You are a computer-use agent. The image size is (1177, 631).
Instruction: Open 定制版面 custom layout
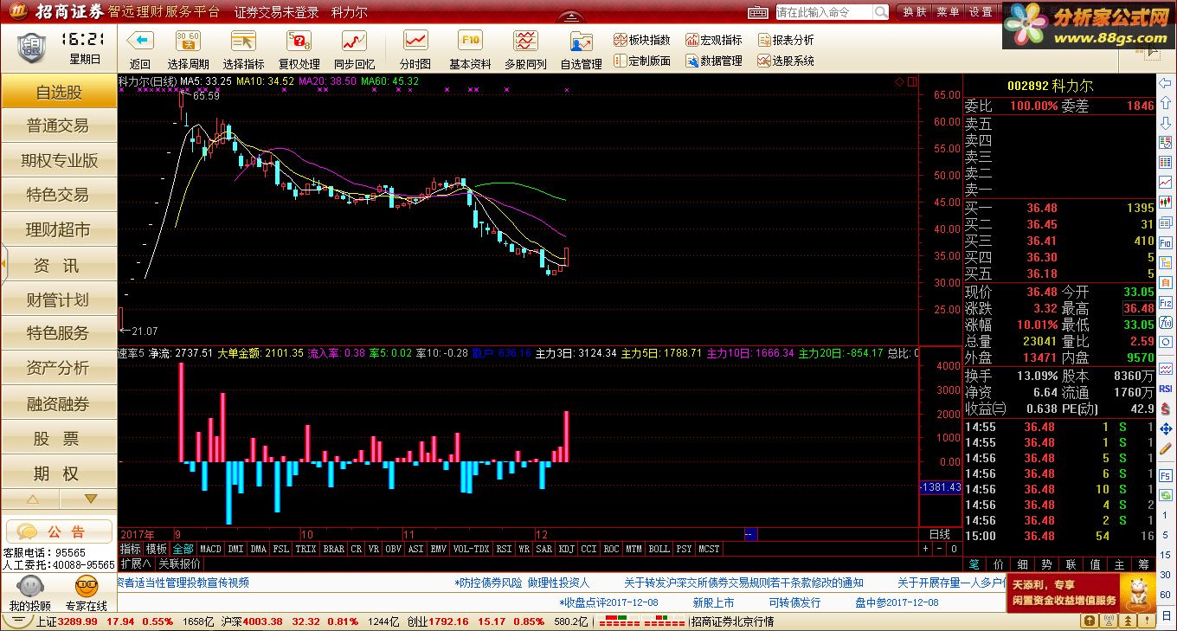641,61
